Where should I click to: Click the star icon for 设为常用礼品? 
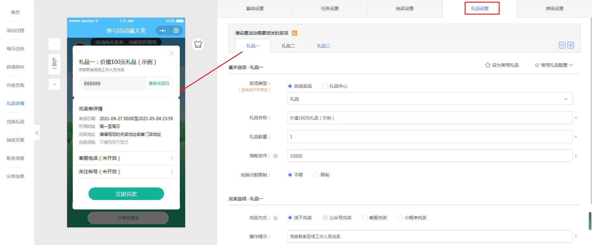487,65
